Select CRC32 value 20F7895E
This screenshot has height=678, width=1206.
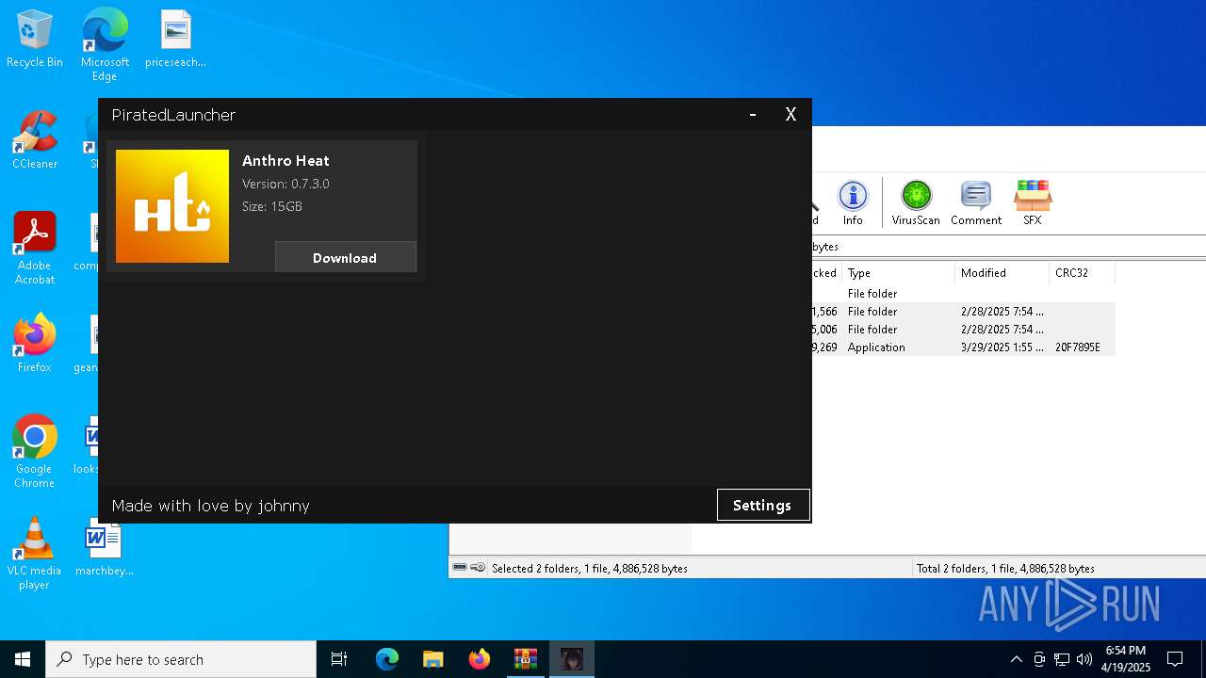click(1078, 347)
